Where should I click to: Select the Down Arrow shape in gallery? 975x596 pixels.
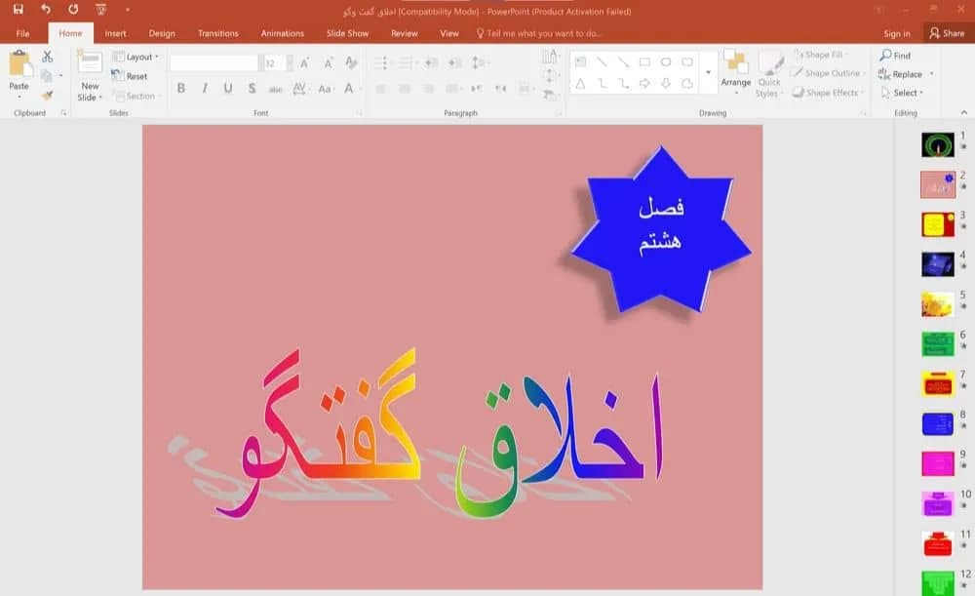666,83
